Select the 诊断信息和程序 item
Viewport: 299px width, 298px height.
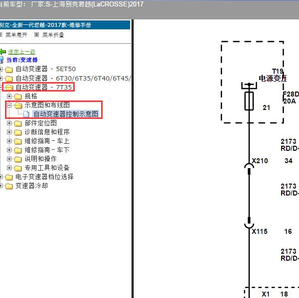pos(47,132)
